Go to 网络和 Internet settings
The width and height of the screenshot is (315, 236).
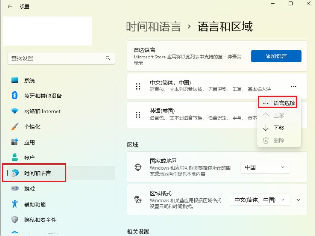[x=42, y=112]
